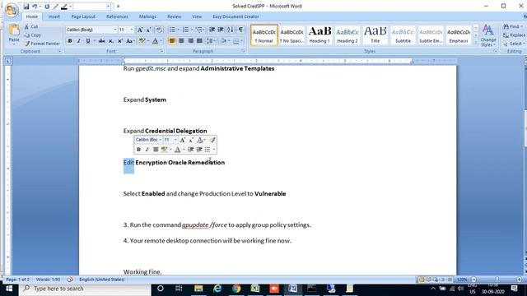Apply the Title style
Image resolution: width=527 pixels, height=296 pixels.
click(x=375, y=35)
